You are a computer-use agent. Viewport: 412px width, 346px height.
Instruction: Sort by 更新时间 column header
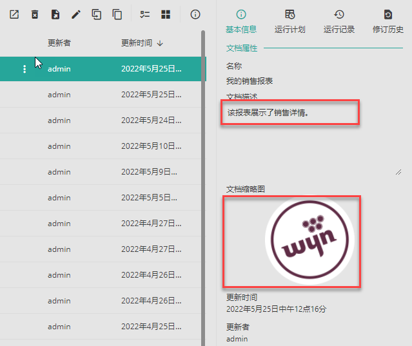tap(142, 43)
